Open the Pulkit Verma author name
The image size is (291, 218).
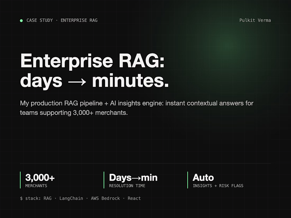tap(255, 20)
